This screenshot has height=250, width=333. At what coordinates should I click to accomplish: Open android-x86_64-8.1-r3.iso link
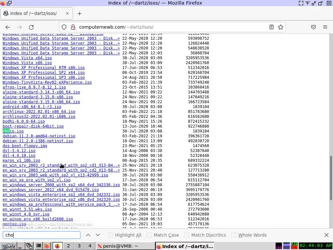(x=32, y=107)
